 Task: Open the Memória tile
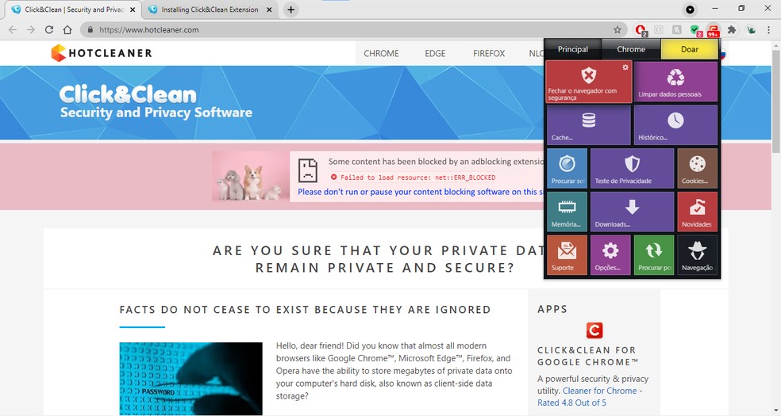click(567, 212)
